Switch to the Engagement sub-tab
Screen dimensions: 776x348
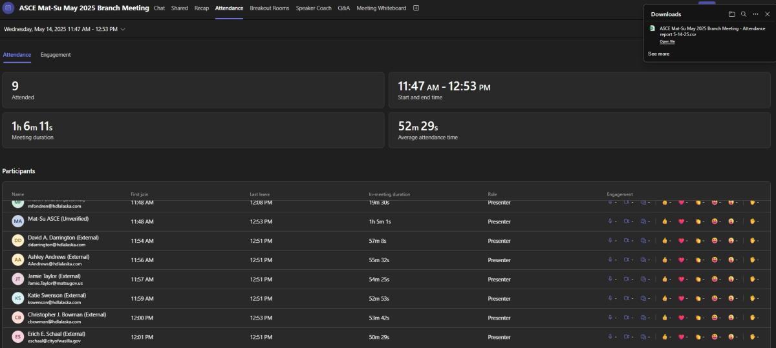(x=56, y=55)
